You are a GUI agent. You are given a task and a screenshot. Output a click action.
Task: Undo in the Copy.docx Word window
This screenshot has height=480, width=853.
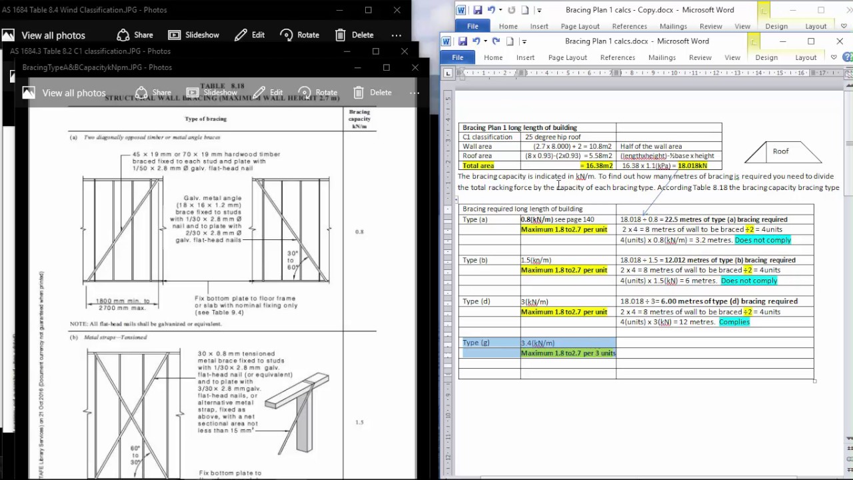tap(490, 10)
